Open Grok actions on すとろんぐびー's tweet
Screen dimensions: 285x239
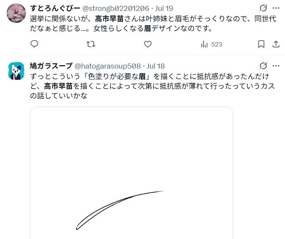[263, 8]
